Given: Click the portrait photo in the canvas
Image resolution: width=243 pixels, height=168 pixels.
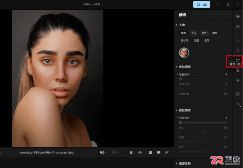Looking at the screenshot, I should click(58, 78).
